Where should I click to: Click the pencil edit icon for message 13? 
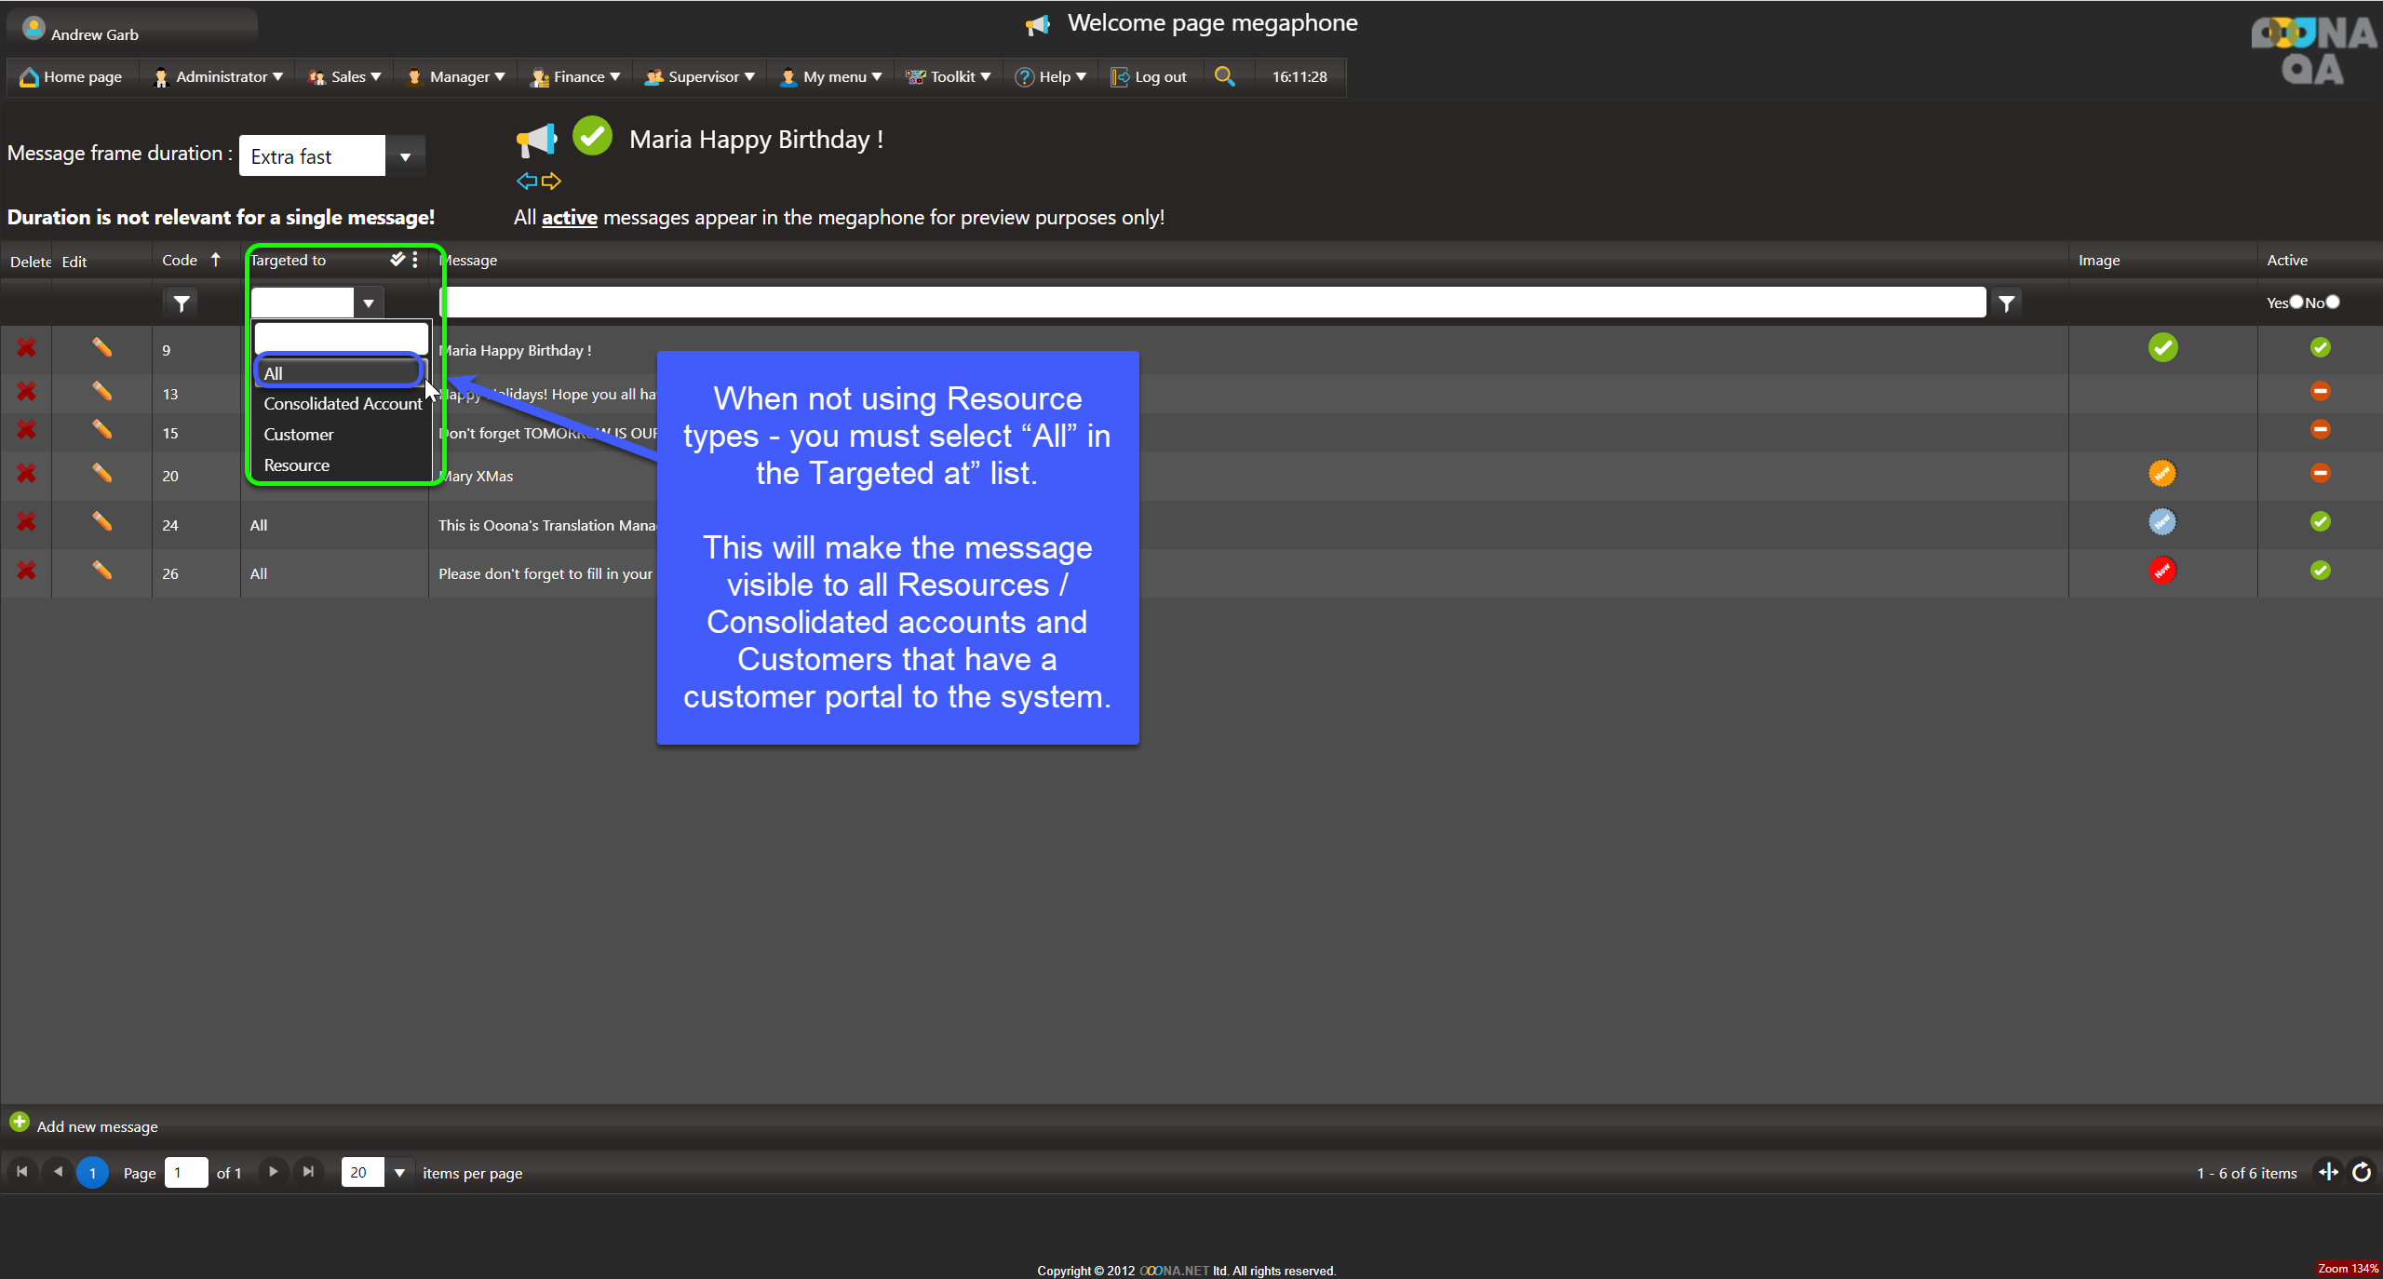tap(101, 392)
